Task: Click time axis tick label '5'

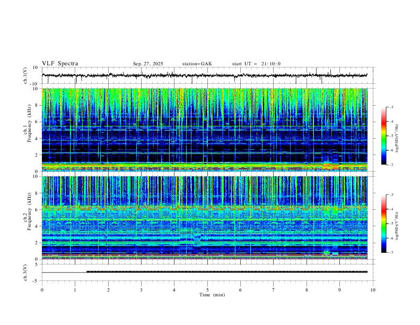Action: point(207,290)
